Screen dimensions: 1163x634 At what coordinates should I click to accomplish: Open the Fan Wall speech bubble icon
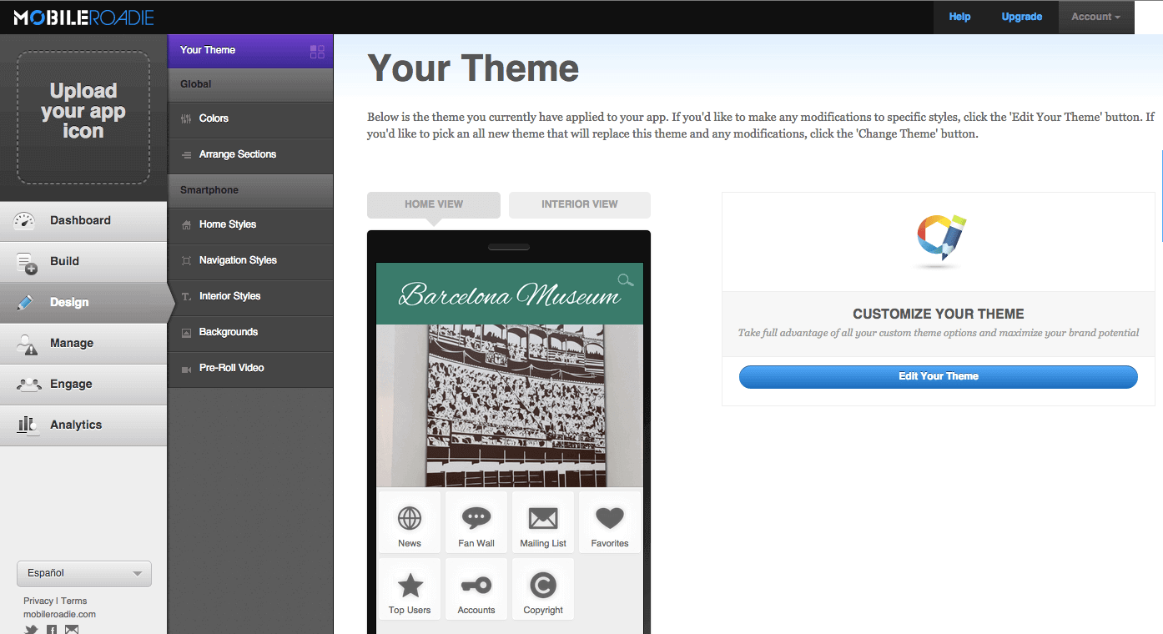[476, 519]
